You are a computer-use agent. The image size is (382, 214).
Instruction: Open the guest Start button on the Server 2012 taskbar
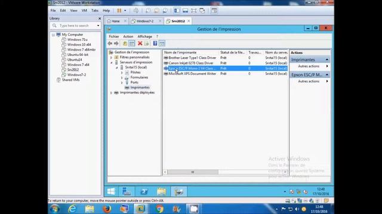pyautogui.click(x=111, y=191)
